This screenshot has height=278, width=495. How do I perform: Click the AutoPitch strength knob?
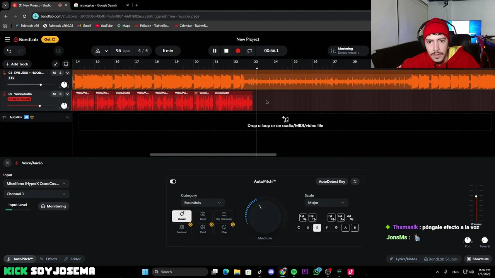(x=265, y=216)
